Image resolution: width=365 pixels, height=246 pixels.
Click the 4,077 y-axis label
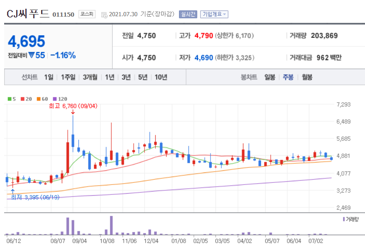tap(343, 173)
